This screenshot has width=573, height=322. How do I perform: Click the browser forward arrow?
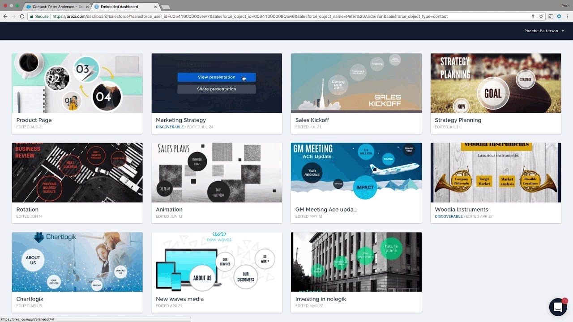pos(13,17)
